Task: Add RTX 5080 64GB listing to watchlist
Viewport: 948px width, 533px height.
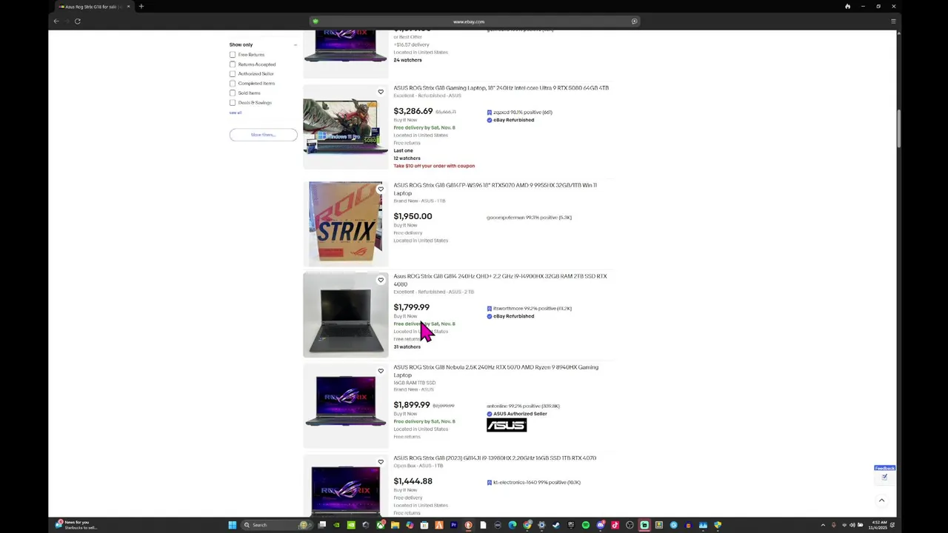Action: (381, 92)
